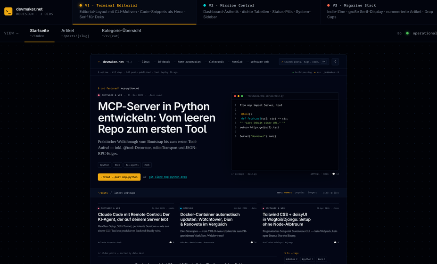Open the home-automation nav link
The height and width of the screenshot is (264, 437).
pyautogui.click(x=187, y=62)
